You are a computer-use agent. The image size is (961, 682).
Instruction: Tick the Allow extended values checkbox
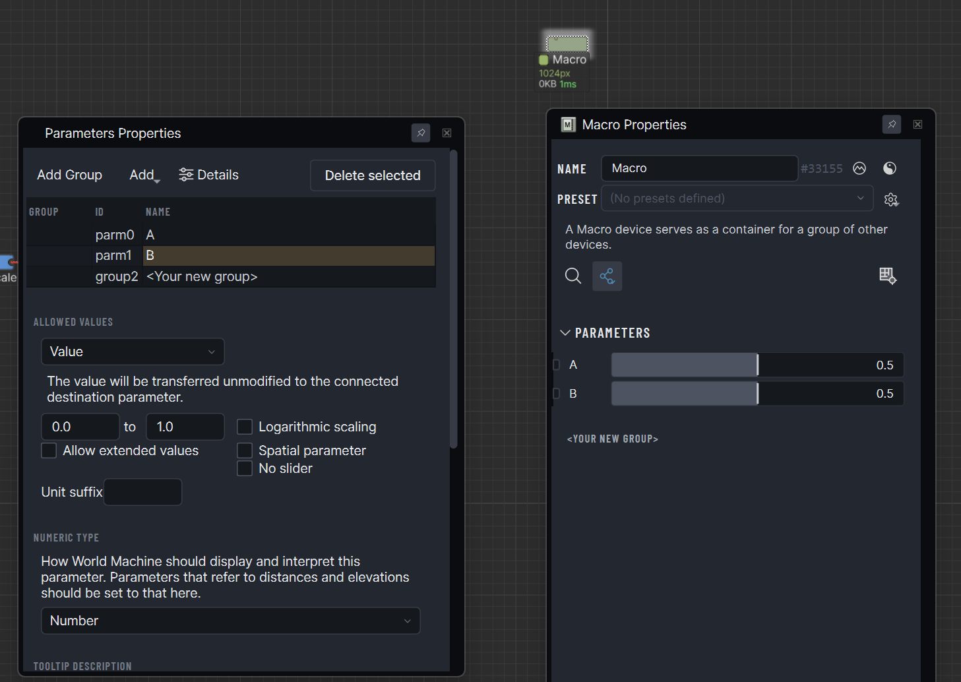click(49, 450)
